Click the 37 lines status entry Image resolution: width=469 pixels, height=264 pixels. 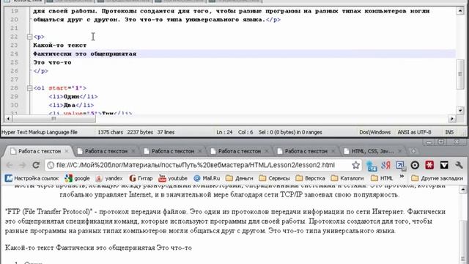click(166, 132)
